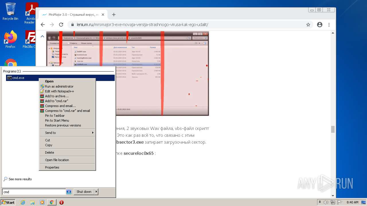Launch Acrobat Reader from desktop
Screen dimensions: 367x206
(30, 13)
